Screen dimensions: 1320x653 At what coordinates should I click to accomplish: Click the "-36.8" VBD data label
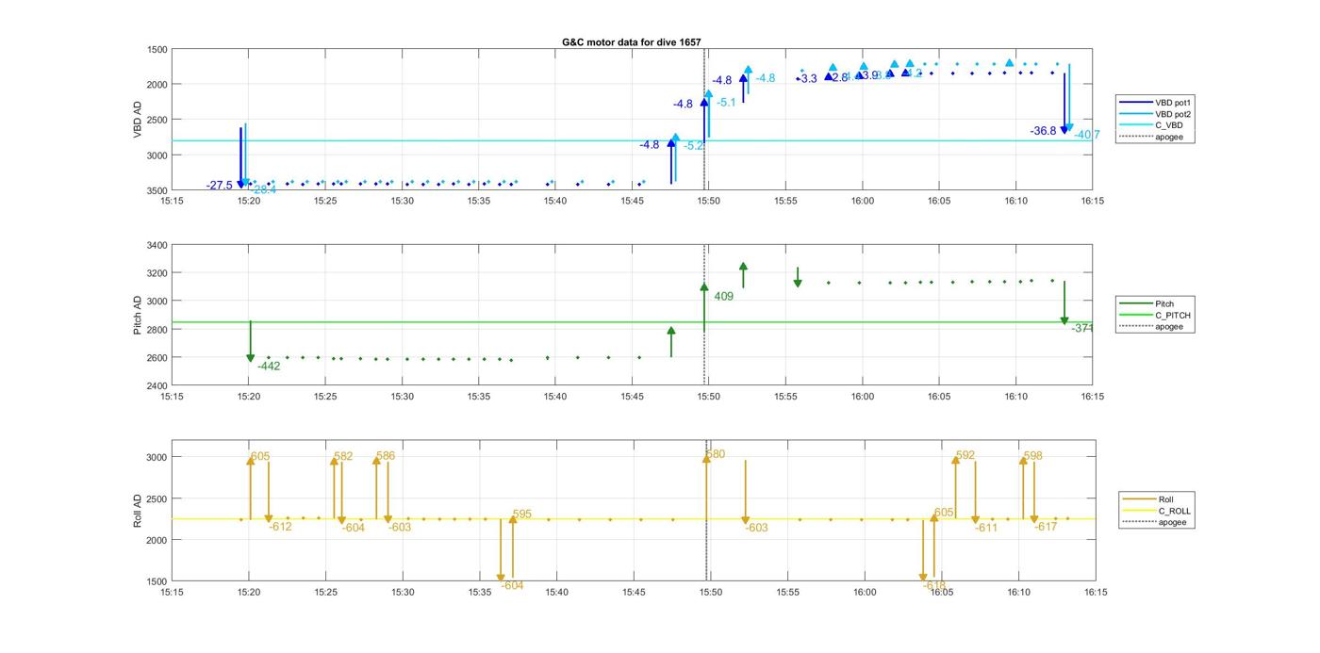click(x=1043, y=131)
